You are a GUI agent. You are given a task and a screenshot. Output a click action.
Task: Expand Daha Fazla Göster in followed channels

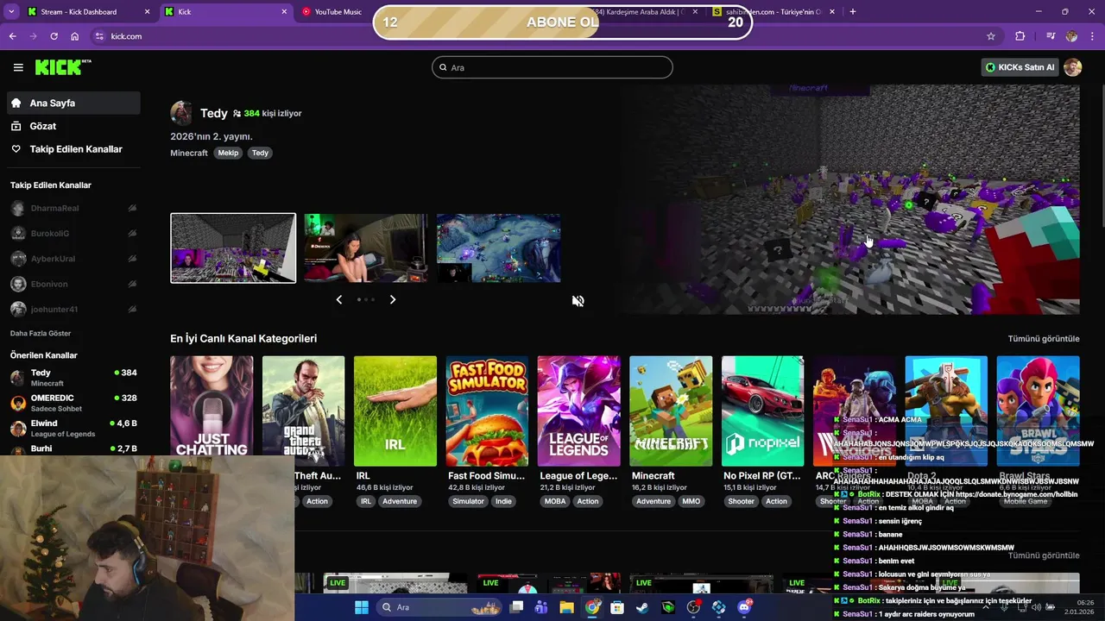41,333
